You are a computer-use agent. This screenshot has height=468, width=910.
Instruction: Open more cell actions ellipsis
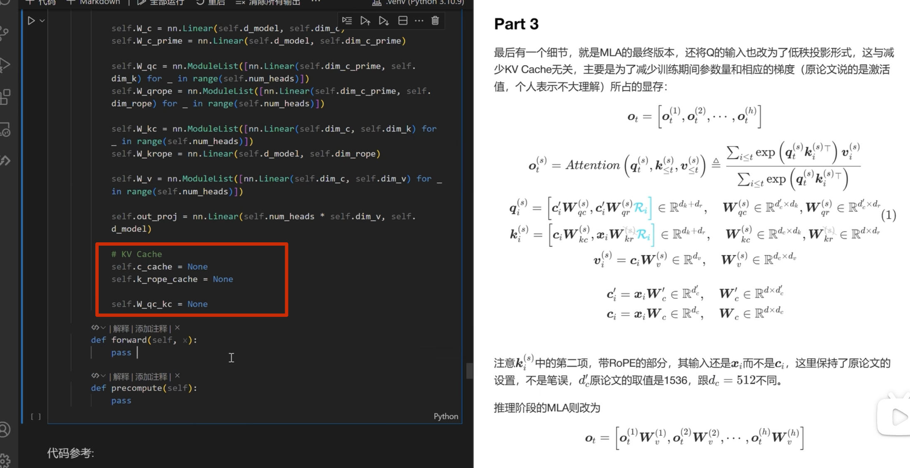[x=419, y=21]
